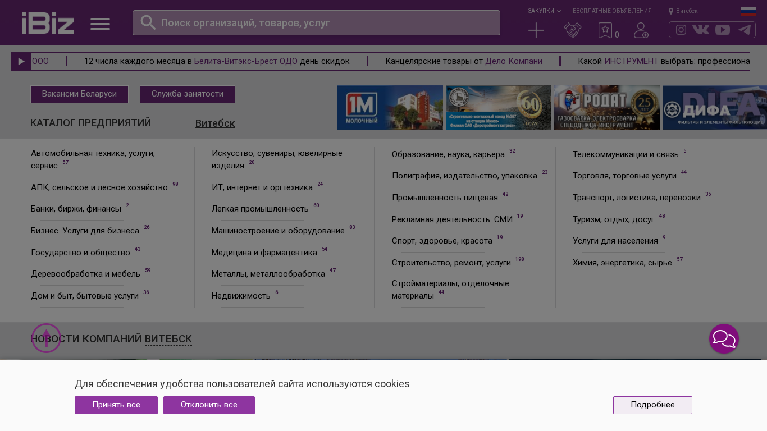Open Бесплатные объявления menu item

click(612, 11)
